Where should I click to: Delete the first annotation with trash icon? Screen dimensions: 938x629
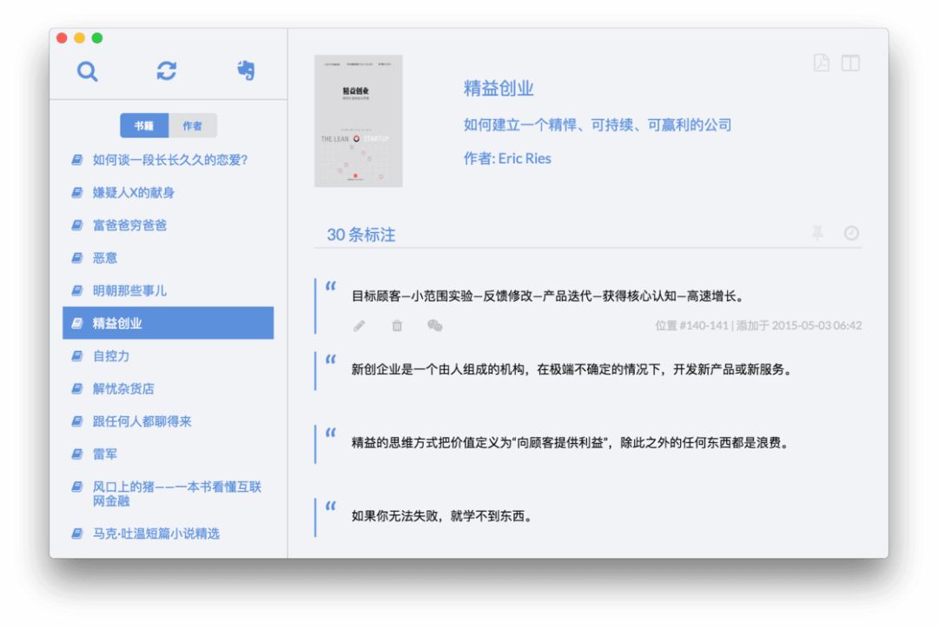click(x=397, y=326)
